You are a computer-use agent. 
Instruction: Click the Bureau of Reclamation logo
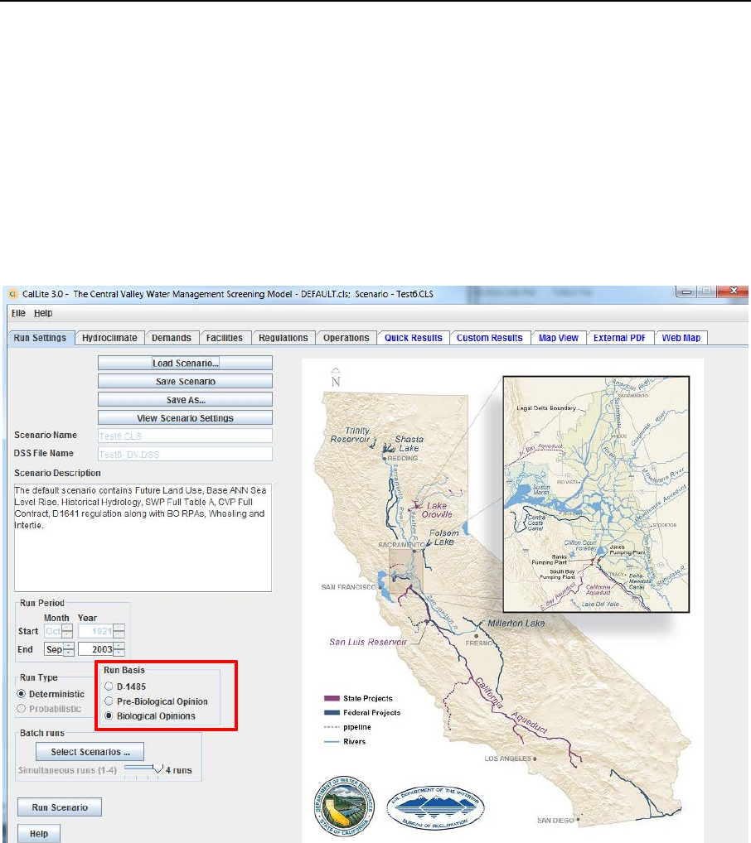pyautogui.click(x=435, y=807)
